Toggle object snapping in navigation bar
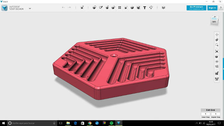The width and height of the screenshot is (224, 126). [x=217, y=73]
